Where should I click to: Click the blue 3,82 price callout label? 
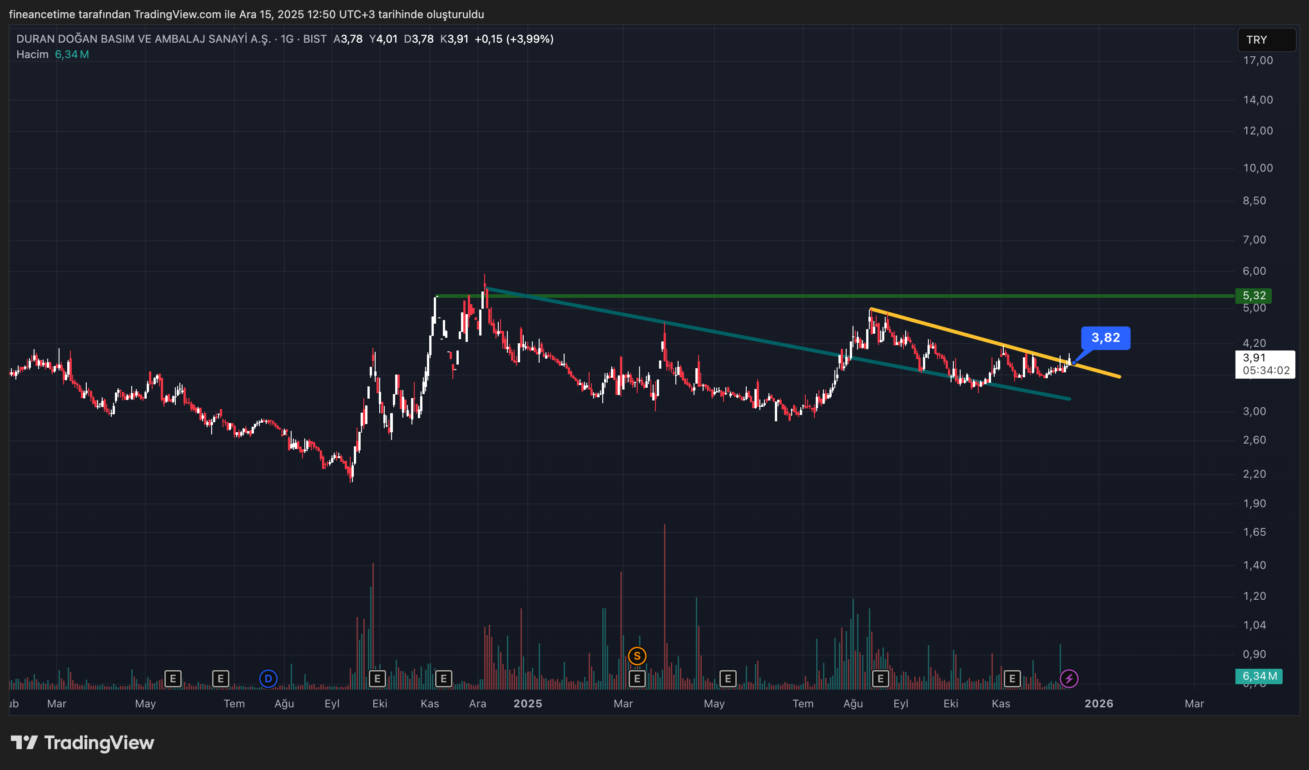point(1105,338)
